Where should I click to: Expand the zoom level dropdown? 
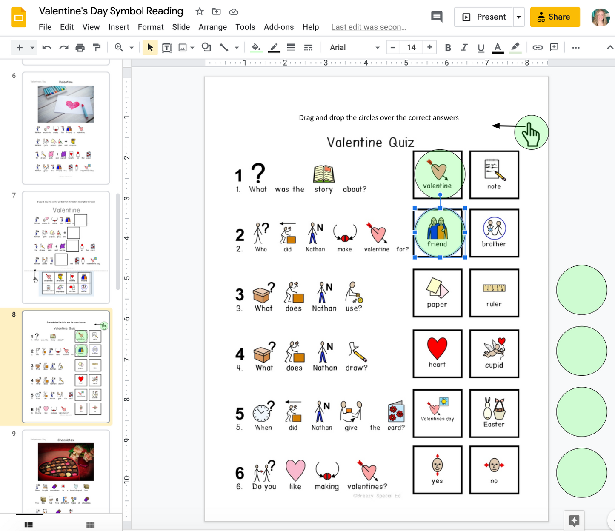[x=131, y=47]
